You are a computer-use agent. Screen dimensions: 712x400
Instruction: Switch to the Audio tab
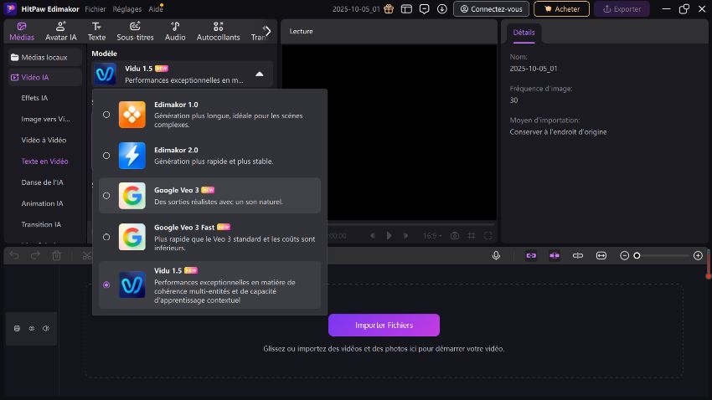pos(175,31)
